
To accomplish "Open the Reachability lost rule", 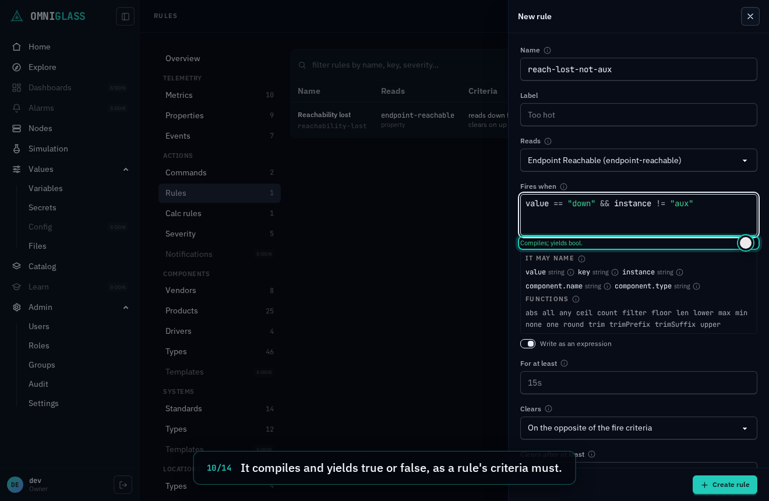I will (x=324, y=115).
